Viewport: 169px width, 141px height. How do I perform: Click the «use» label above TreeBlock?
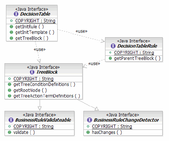click(x=40, y=49)
